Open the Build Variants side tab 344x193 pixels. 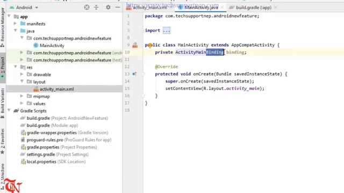(x=2, y=103)
